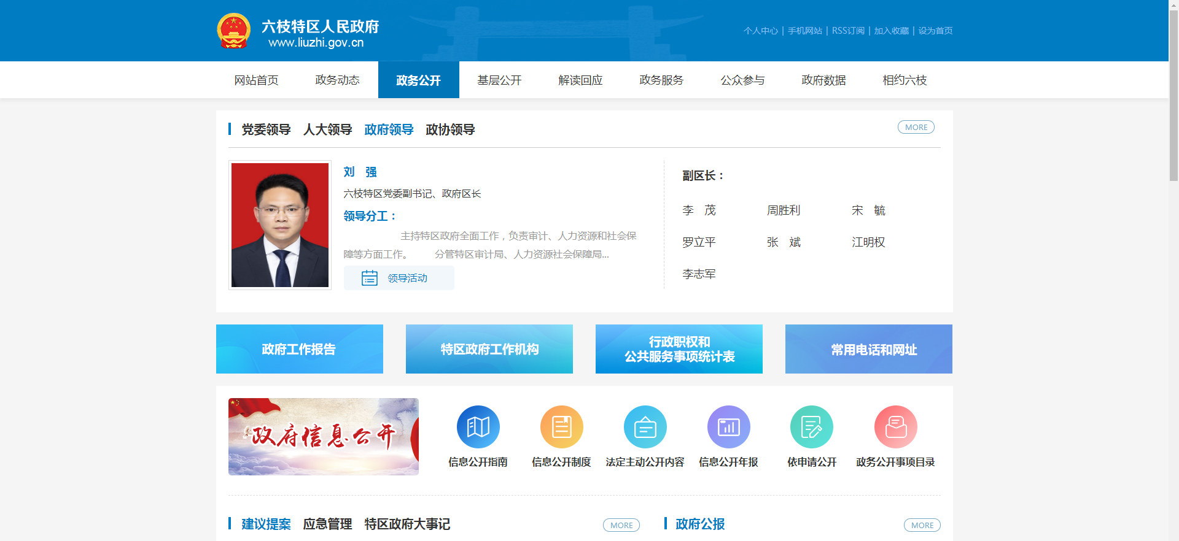This screenshot has height=541, width=1179.
Task: Open the 政府工作报告 banner button
Action: point(300,349)
